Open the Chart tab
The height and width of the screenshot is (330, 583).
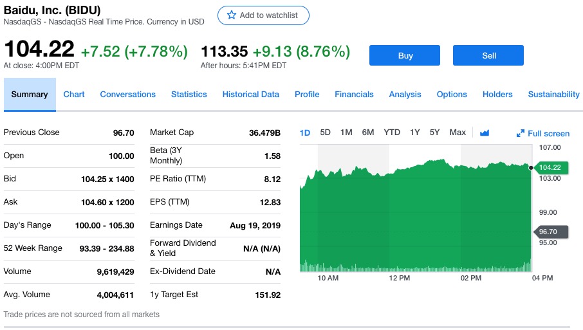point(74,95)
